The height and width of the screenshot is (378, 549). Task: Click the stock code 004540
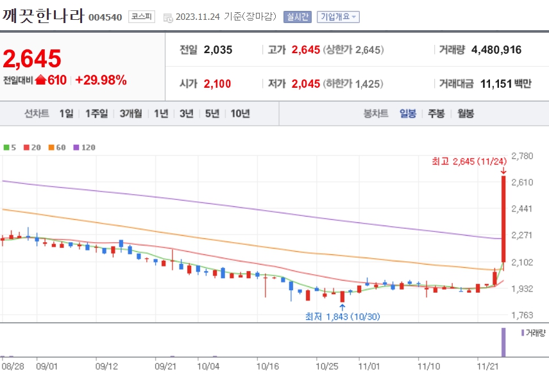click(x=105, y=17)
